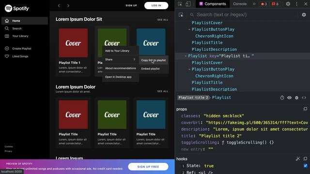Select the top PlaylistCover tree node

(207, 23)
